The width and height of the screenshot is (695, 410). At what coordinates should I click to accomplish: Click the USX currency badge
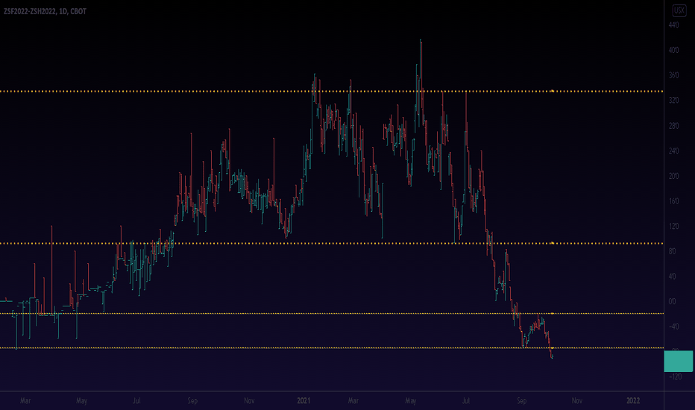coord(679,10)
